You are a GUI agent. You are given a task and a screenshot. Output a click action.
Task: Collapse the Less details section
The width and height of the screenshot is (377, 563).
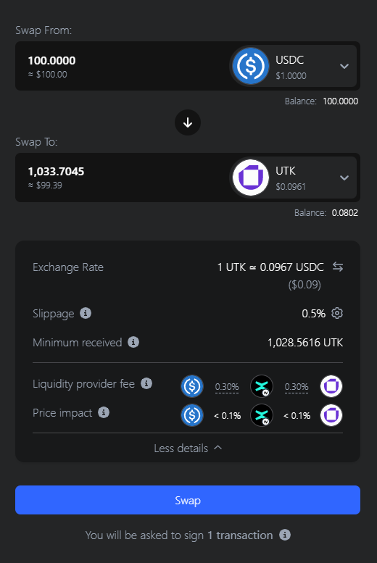pos(188,448)
